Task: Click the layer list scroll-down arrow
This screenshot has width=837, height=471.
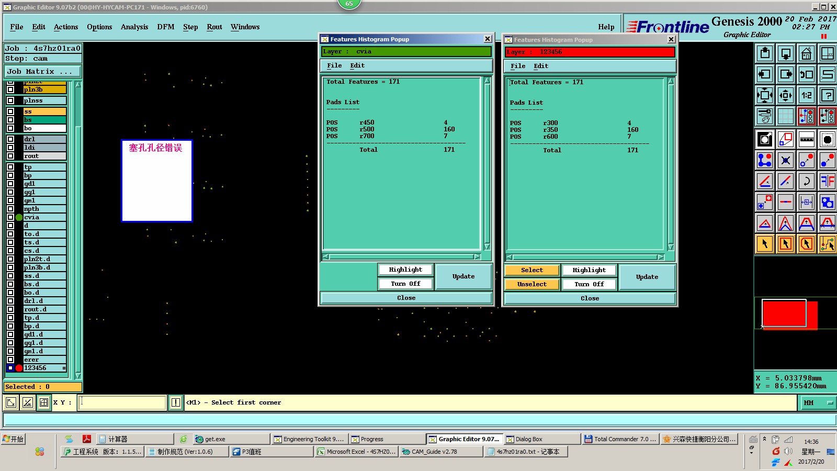Action: tap(78, 375)
